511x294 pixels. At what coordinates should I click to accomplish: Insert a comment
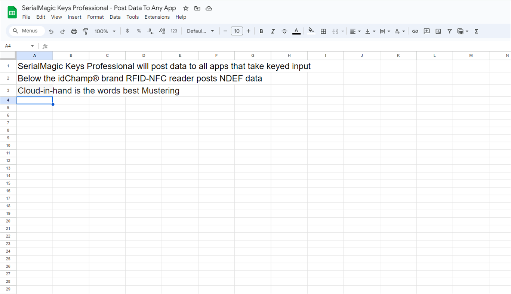(427, 31)
